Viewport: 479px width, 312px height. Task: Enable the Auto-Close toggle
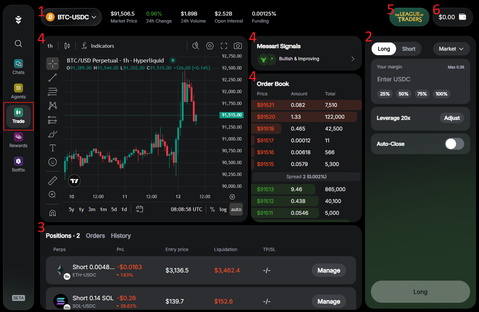(x=455, y=144)
